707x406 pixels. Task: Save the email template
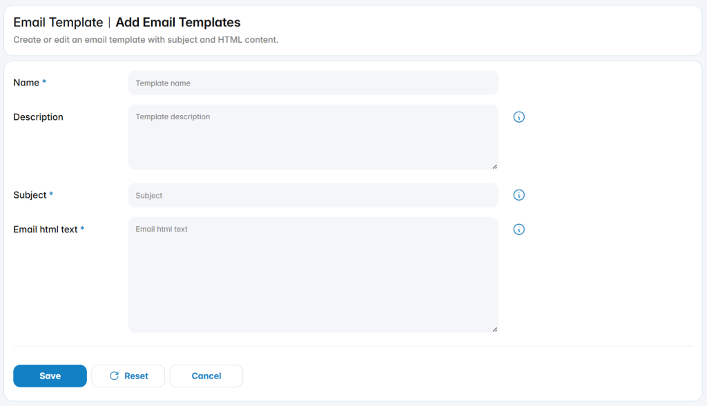point(50,376)
